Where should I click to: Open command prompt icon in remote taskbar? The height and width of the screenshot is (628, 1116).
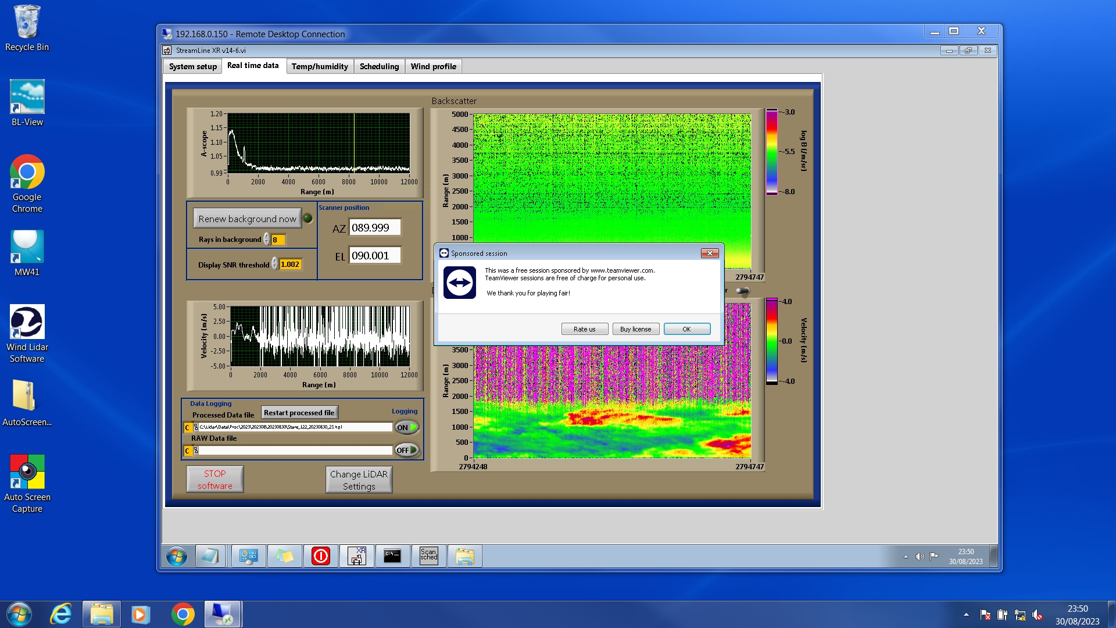coord(392,556)
